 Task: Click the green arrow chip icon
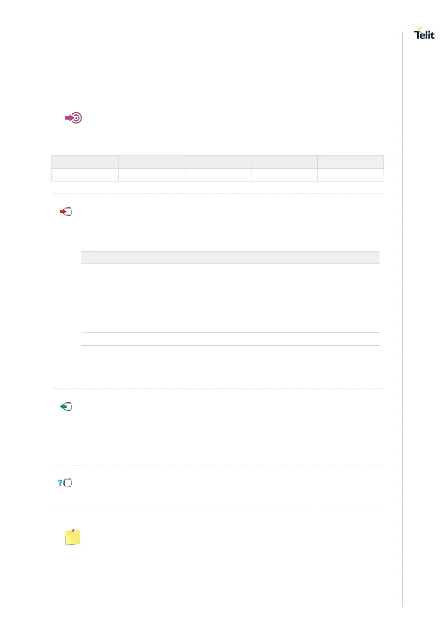coord(66,407)
